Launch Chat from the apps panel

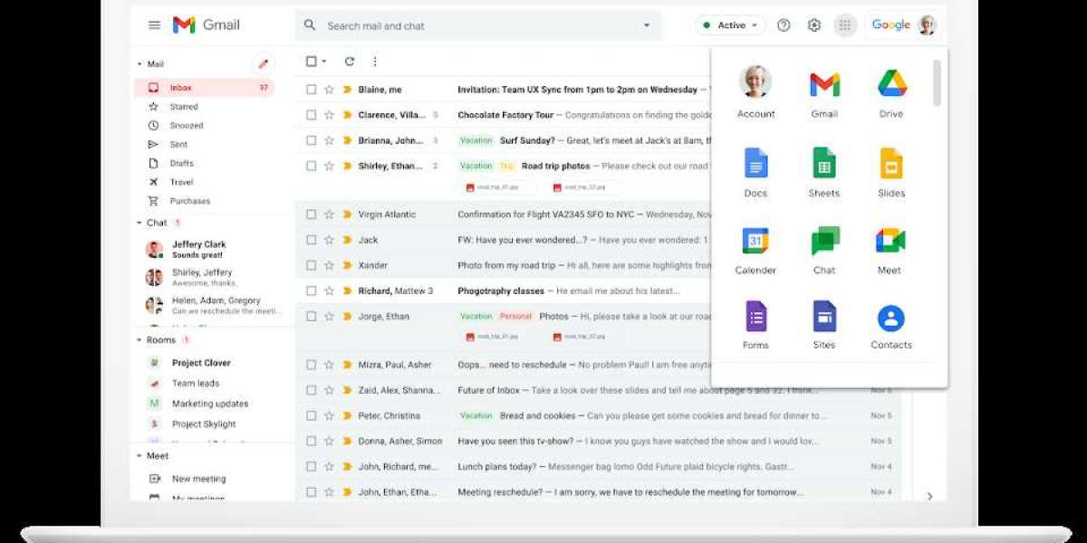click(x=824, y=250)
